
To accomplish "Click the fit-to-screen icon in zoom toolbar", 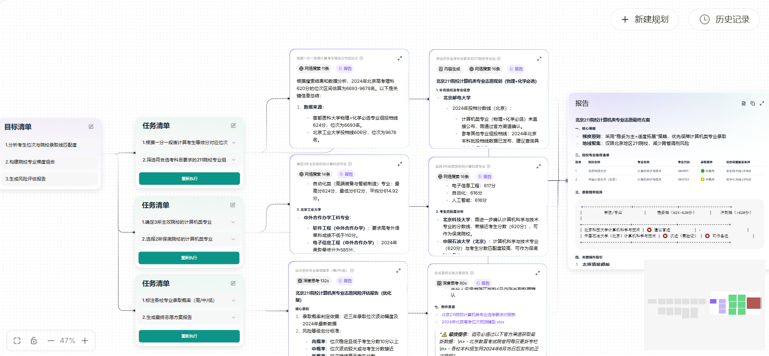I will coord(17,341).
